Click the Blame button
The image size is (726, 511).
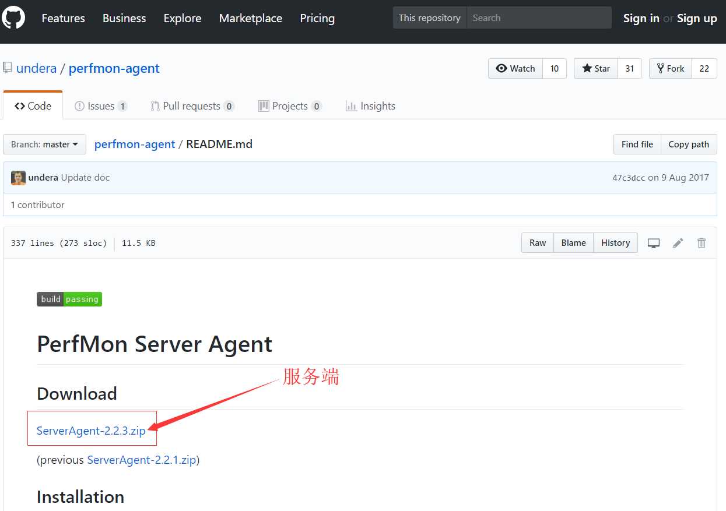[x=574, y=243]
